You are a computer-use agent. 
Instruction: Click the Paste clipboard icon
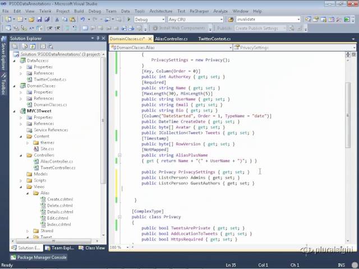tap(72, 20)
